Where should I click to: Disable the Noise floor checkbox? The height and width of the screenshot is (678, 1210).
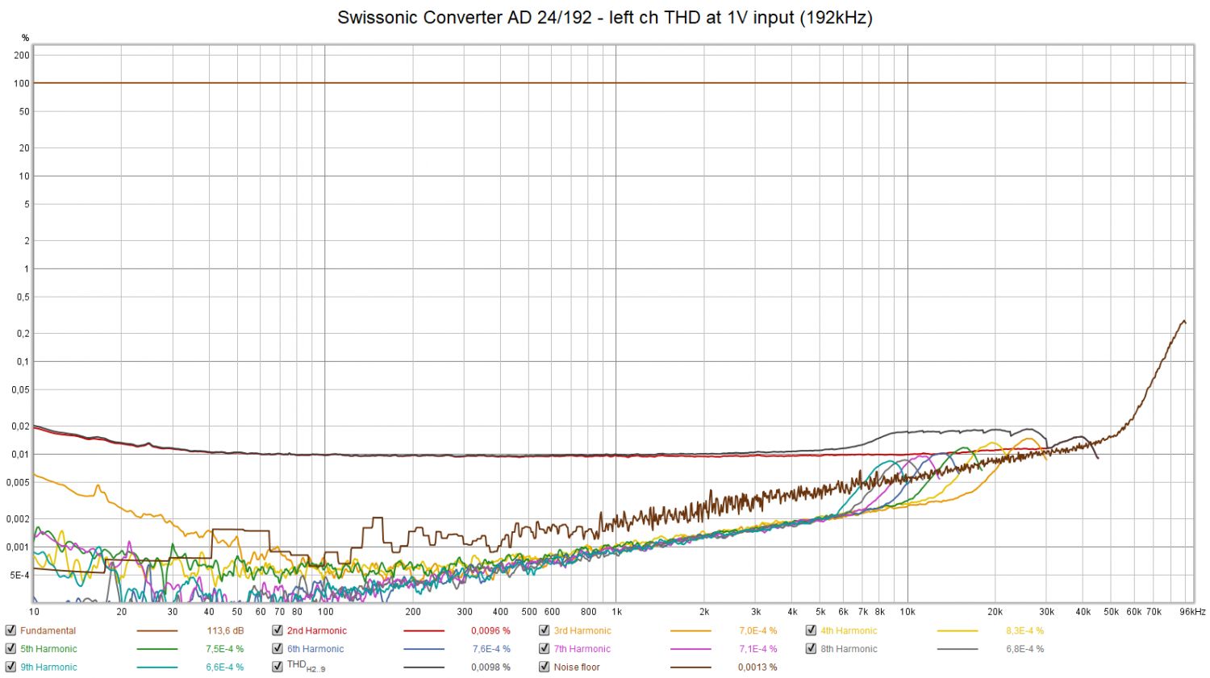[544, 667]
